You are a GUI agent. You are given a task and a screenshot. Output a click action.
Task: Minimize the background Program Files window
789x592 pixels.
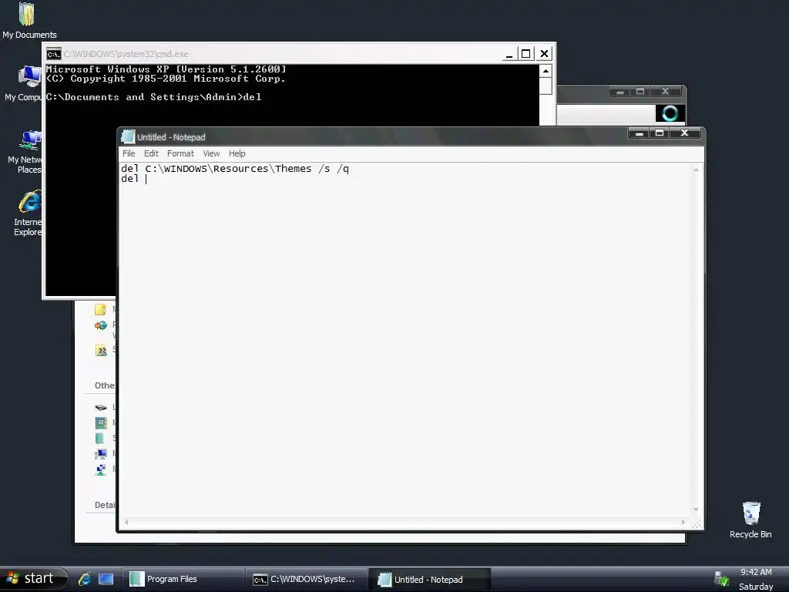[x=620, y=92]
